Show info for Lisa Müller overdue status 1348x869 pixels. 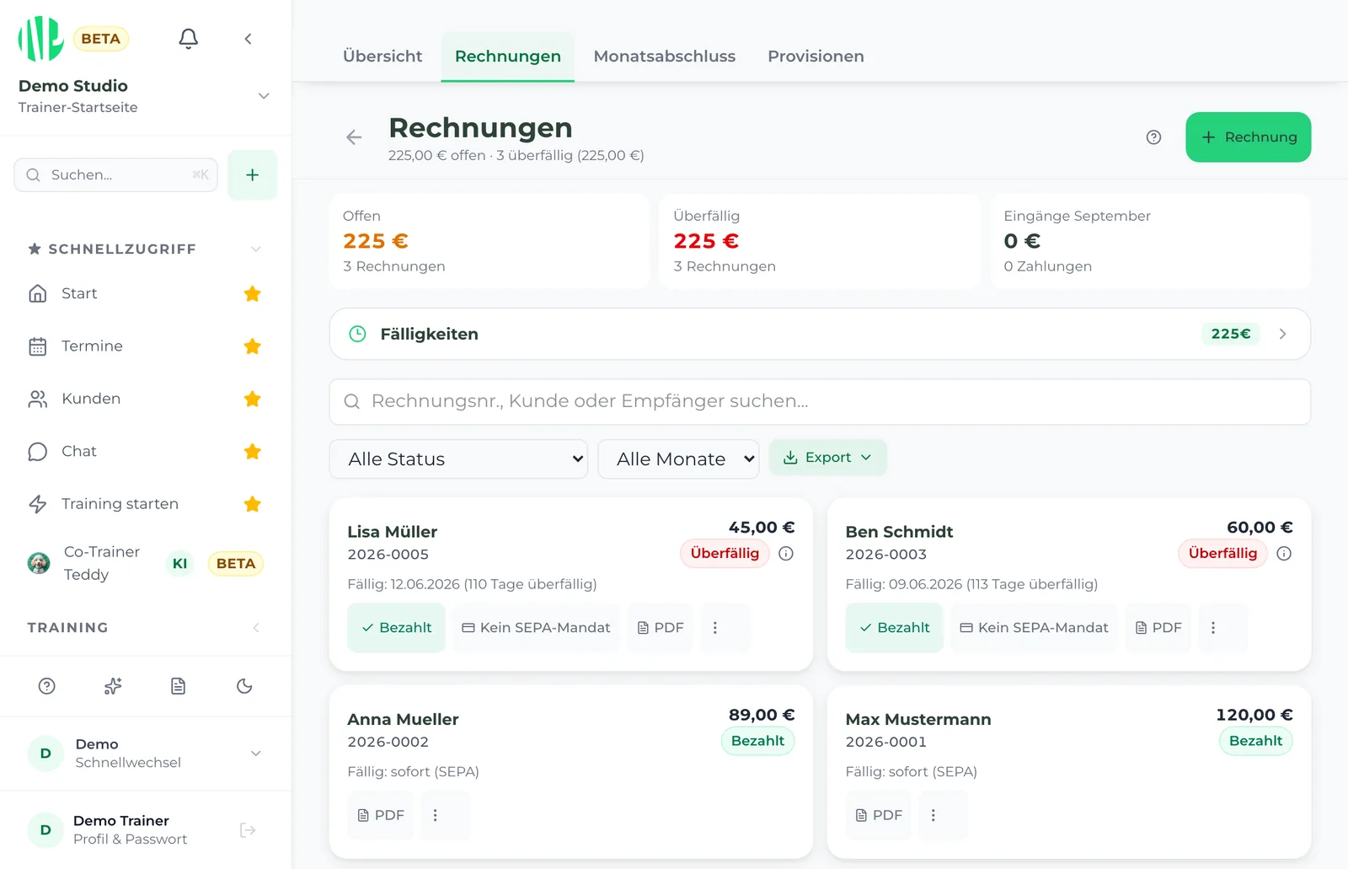pos(786,554)
